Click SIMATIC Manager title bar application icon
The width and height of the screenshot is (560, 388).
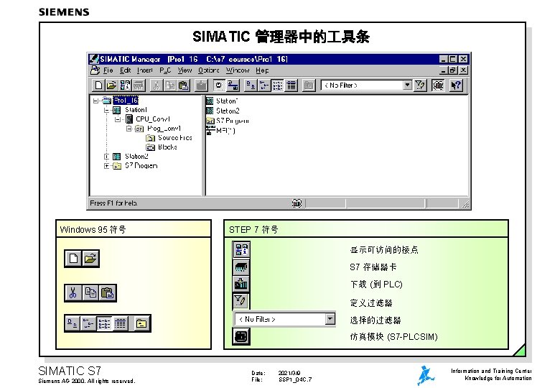pos(94,59)
